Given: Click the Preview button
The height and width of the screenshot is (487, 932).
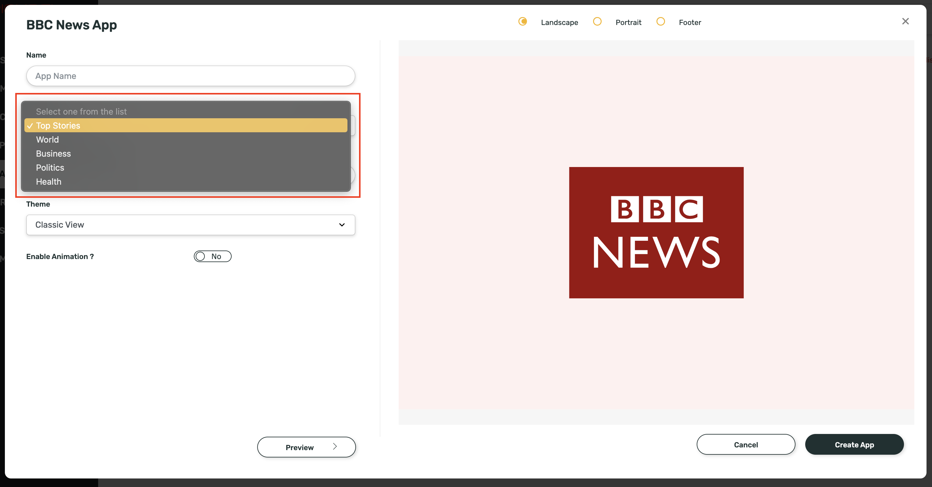Looking at the screenshot, I should (306, 447).
